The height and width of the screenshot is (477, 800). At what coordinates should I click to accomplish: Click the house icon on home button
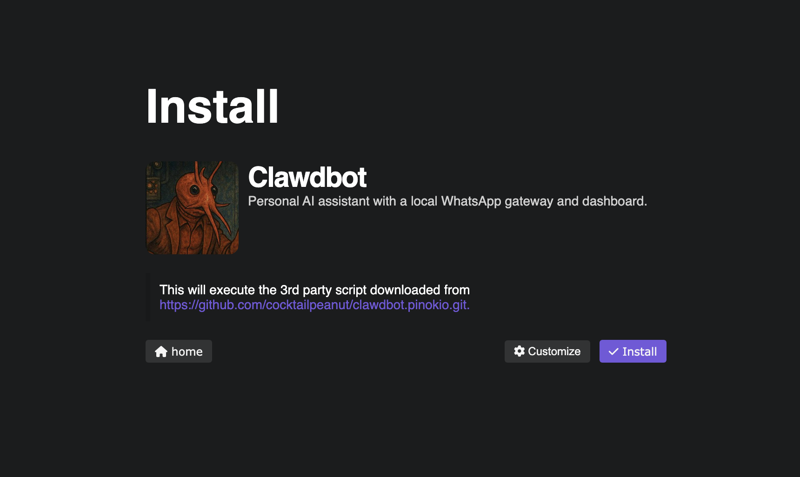point(161,351)
